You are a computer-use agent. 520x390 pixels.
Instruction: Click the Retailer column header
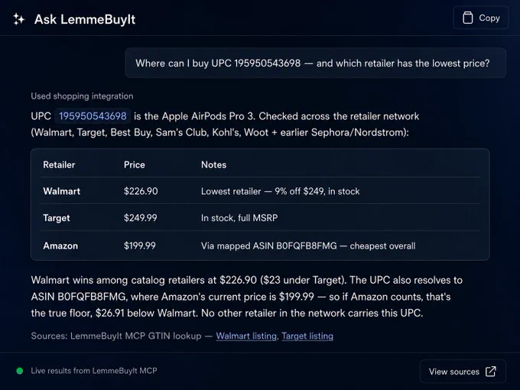[59, 165]
